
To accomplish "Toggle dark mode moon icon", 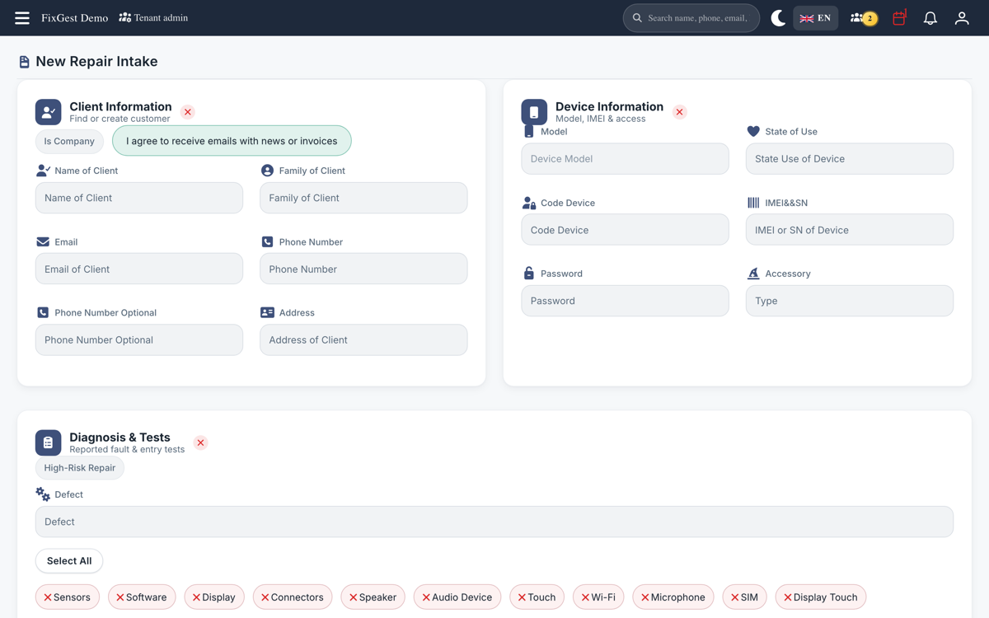I will tap(777, 18).
